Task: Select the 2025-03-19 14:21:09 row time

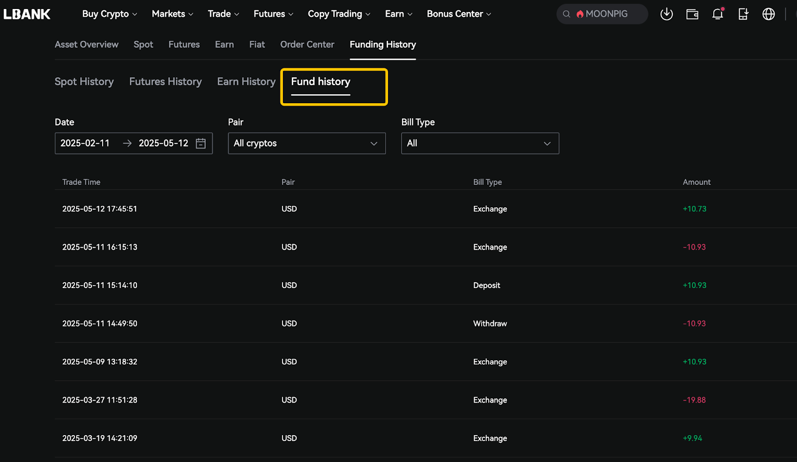Action: [x=100, y=439]
